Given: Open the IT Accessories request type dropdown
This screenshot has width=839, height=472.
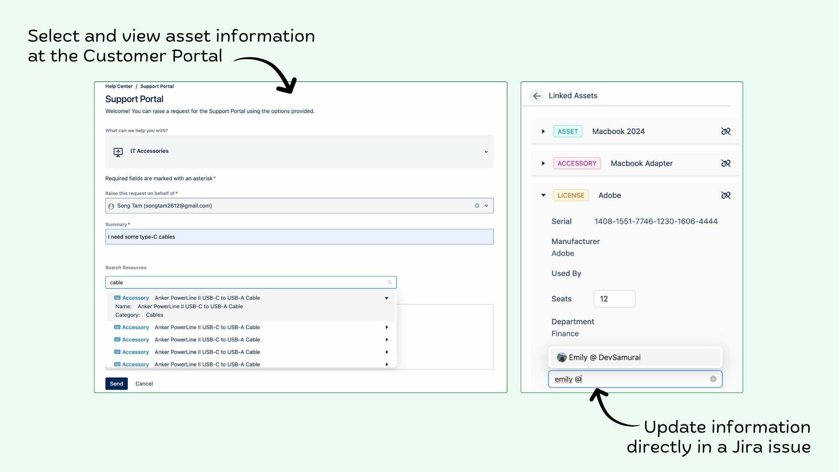Looking at the screenshot, I should pos(486,152).
